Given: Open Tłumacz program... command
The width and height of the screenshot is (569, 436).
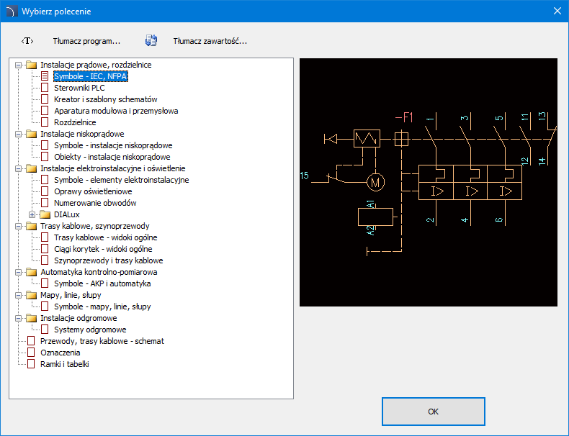Looking at the screenshot, I should click(86, 41).
